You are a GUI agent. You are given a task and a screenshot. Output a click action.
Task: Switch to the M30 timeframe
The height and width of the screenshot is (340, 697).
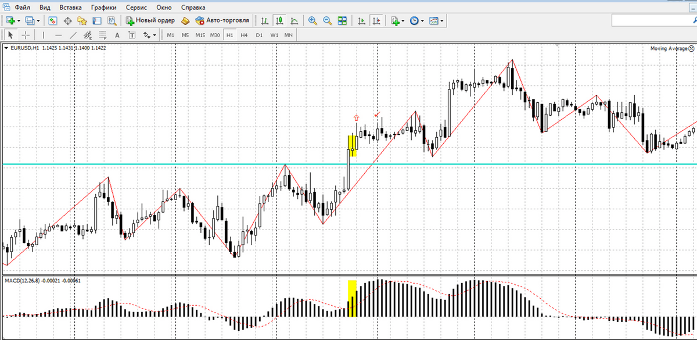[x=215, y=35]
